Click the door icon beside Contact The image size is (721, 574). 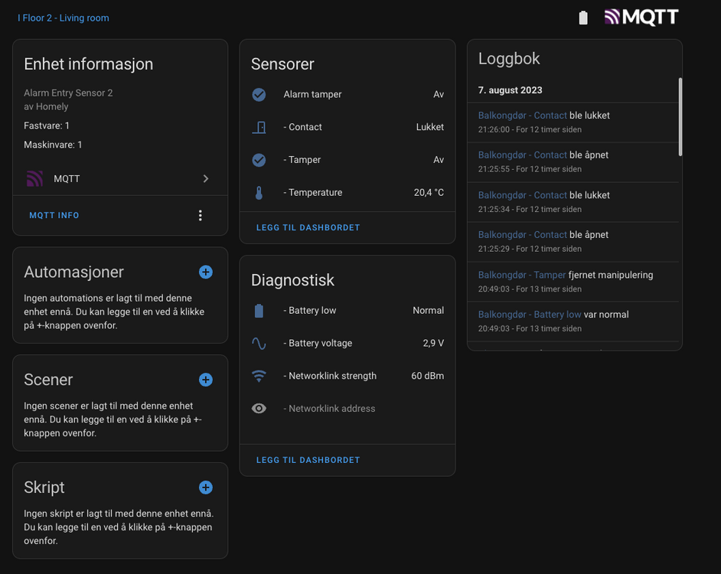point(259,127)
